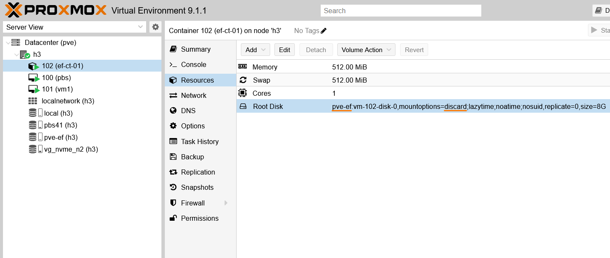Click the Backup floppy disk icon
Screen dimensions: 610x258
(173, 157)
